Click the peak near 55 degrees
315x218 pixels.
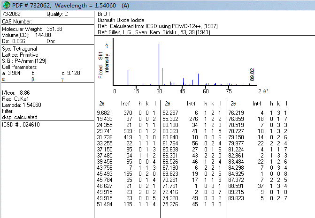point(198,79)
